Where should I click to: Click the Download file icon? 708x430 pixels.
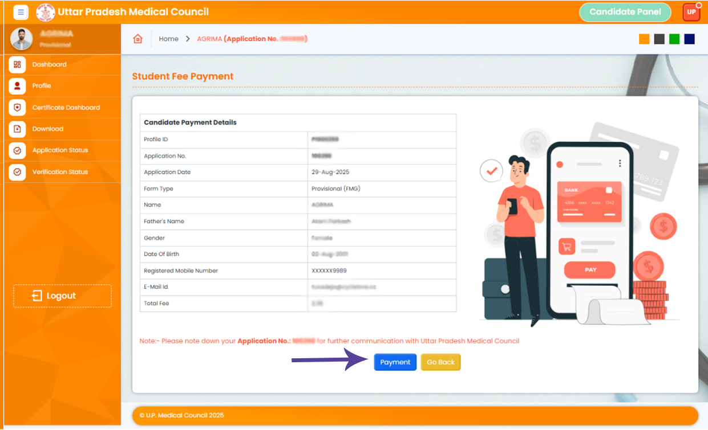click(17, 129)
